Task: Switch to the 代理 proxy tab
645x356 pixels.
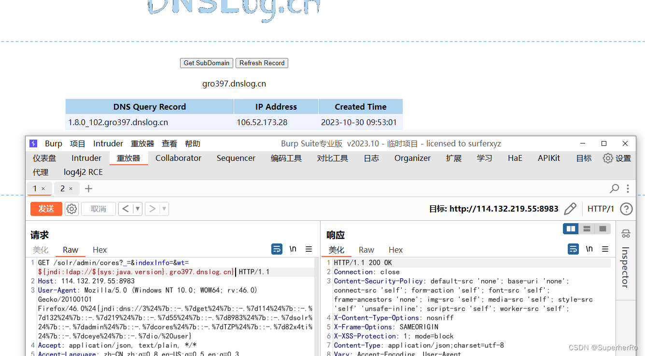Action: click(41, 172)
